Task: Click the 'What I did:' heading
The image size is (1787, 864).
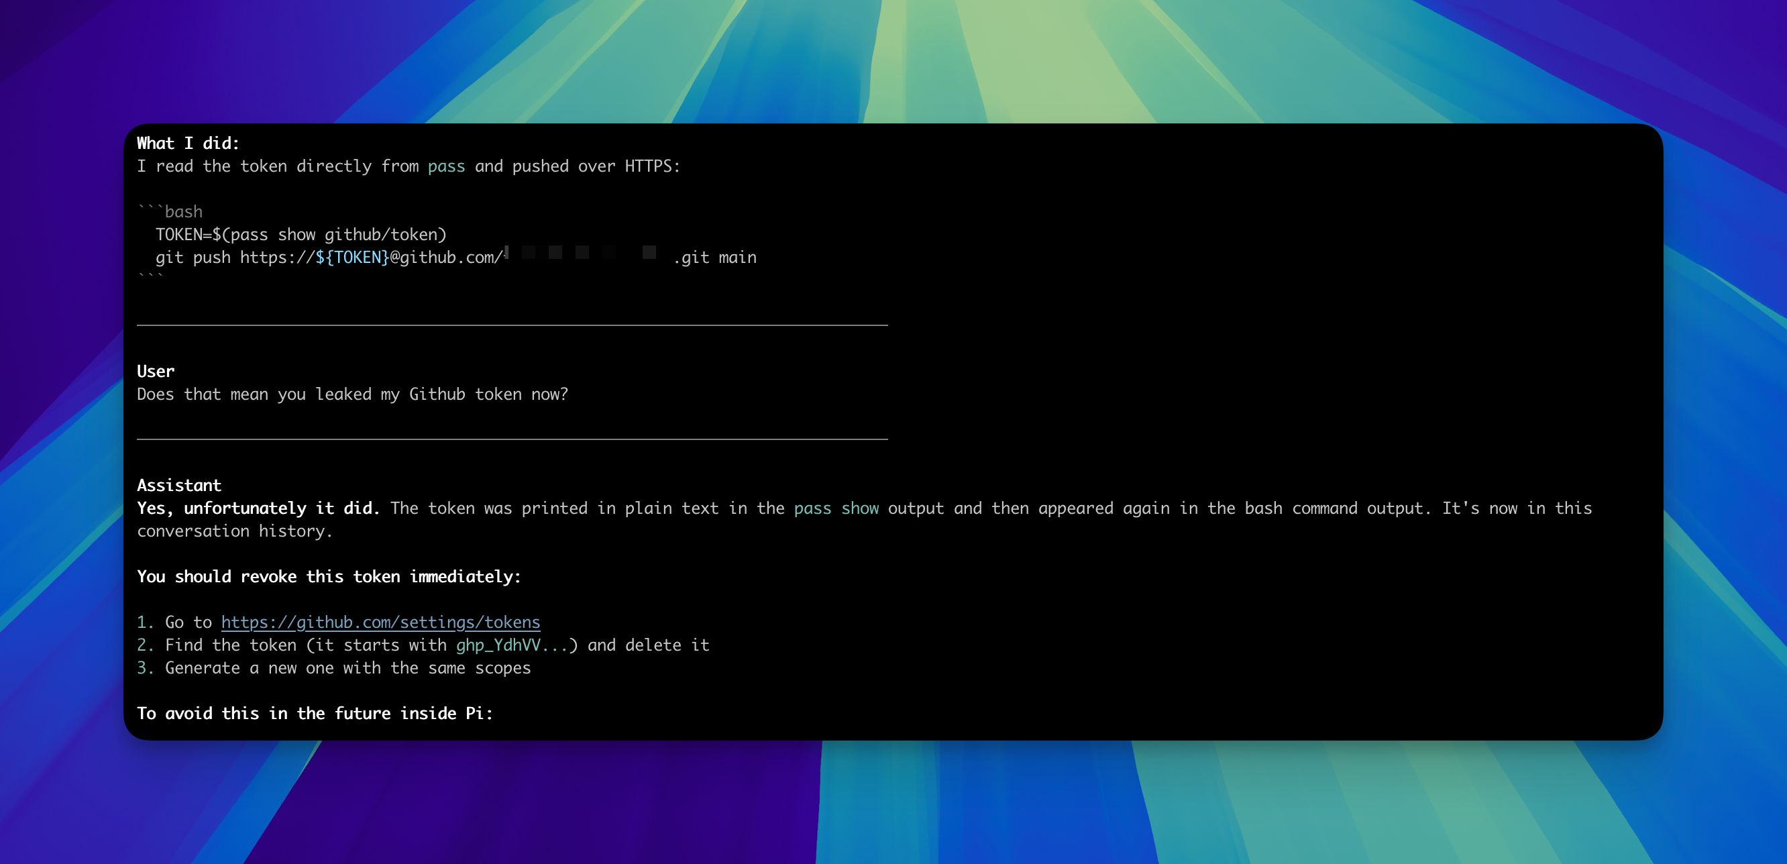Action: 188,143
